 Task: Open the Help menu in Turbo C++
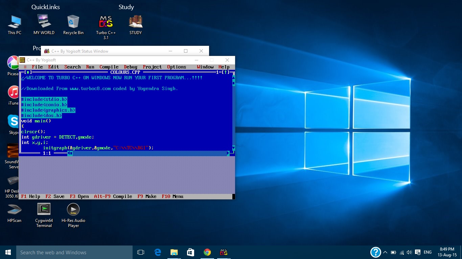pyautogui.click(x=224, y=67)
